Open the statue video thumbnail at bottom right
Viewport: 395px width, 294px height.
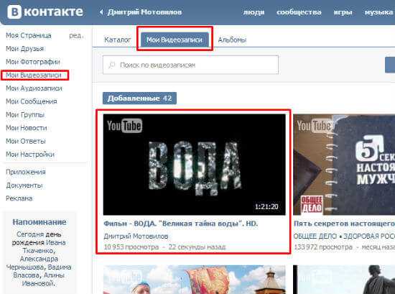point(344,280)
